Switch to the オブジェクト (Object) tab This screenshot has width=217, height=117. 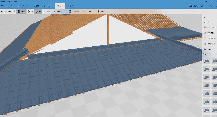pyautogui.click(x=23, y=6)
